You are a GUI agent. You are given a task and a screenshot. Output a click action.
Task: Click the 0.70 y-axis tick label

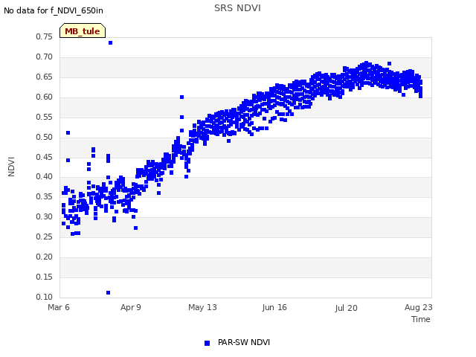pyautogui.click(x=45, y=57)
